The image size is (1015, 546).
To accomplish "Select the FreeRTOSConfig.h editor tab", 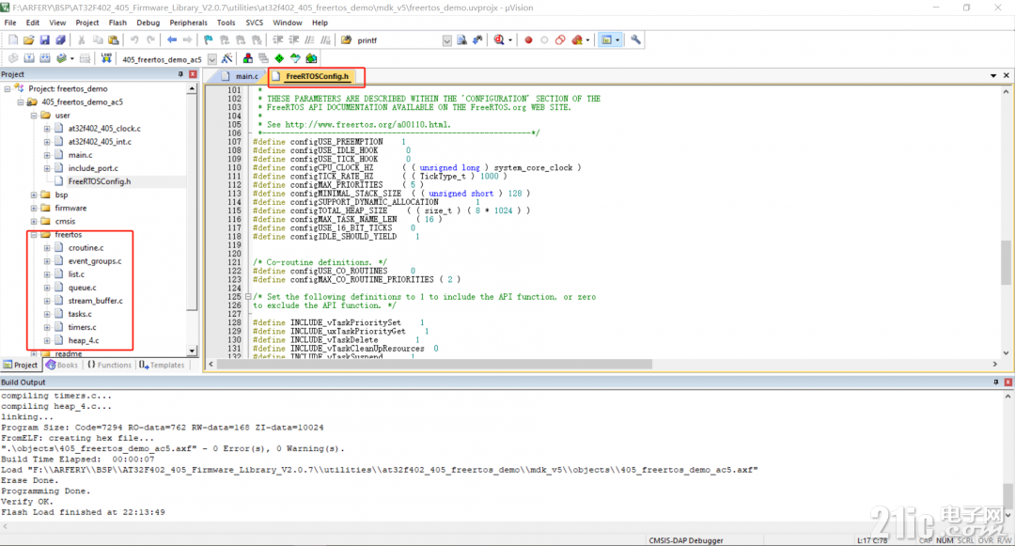I will click(x=315, y=76).
